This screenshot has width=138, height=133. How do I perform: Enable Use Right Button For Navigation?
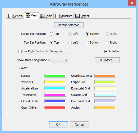click(x=20, y=51)
